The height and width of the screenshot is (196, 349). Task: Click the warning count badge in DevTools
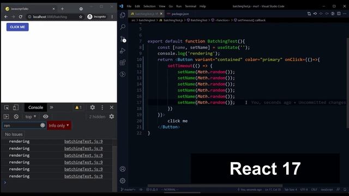click(79, 108)
